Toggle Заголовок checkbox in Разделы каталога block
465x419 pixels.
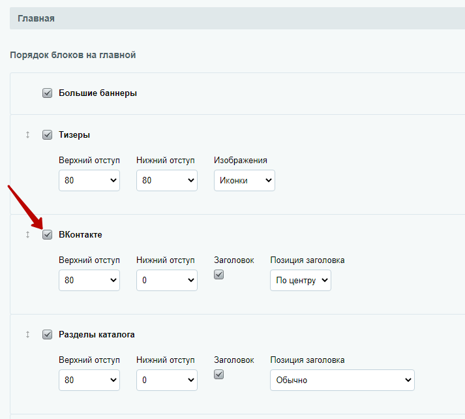pyautogui.click(x=219, y=375)
